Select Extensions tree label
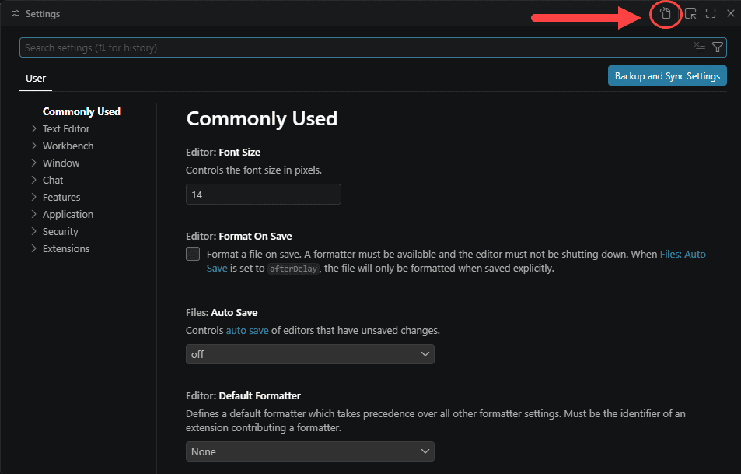Image resolution: width=741 pixels, height=474 pixels. (x=65, y=248)
